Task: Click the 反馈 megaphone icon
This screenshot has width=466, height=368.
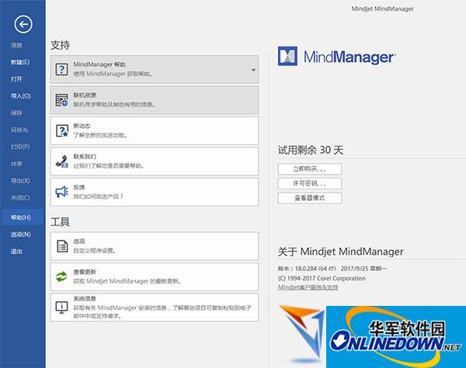Action: tap(62, 192)
